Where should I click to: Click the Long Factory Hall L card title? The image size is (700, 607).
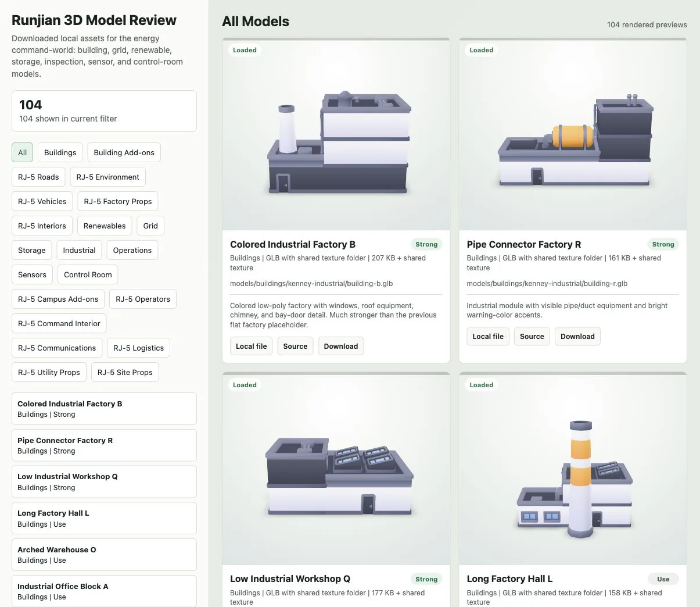coord(509,579)
